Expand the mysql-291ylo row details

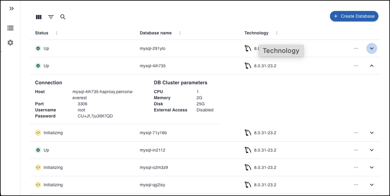(371, 48)
